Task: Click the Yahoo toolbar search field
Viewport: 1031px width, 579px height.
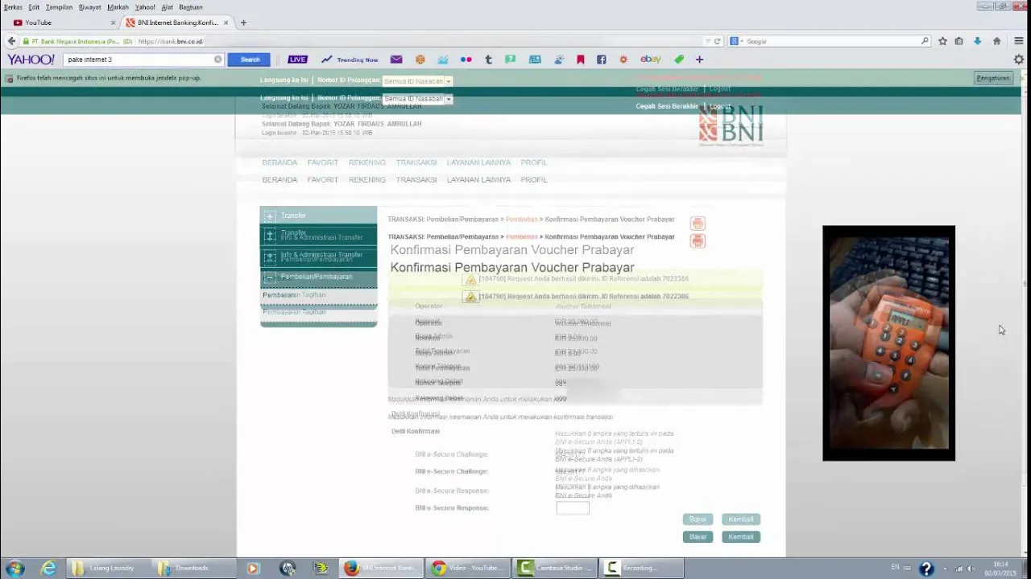Action: click(x=139, y=60)
